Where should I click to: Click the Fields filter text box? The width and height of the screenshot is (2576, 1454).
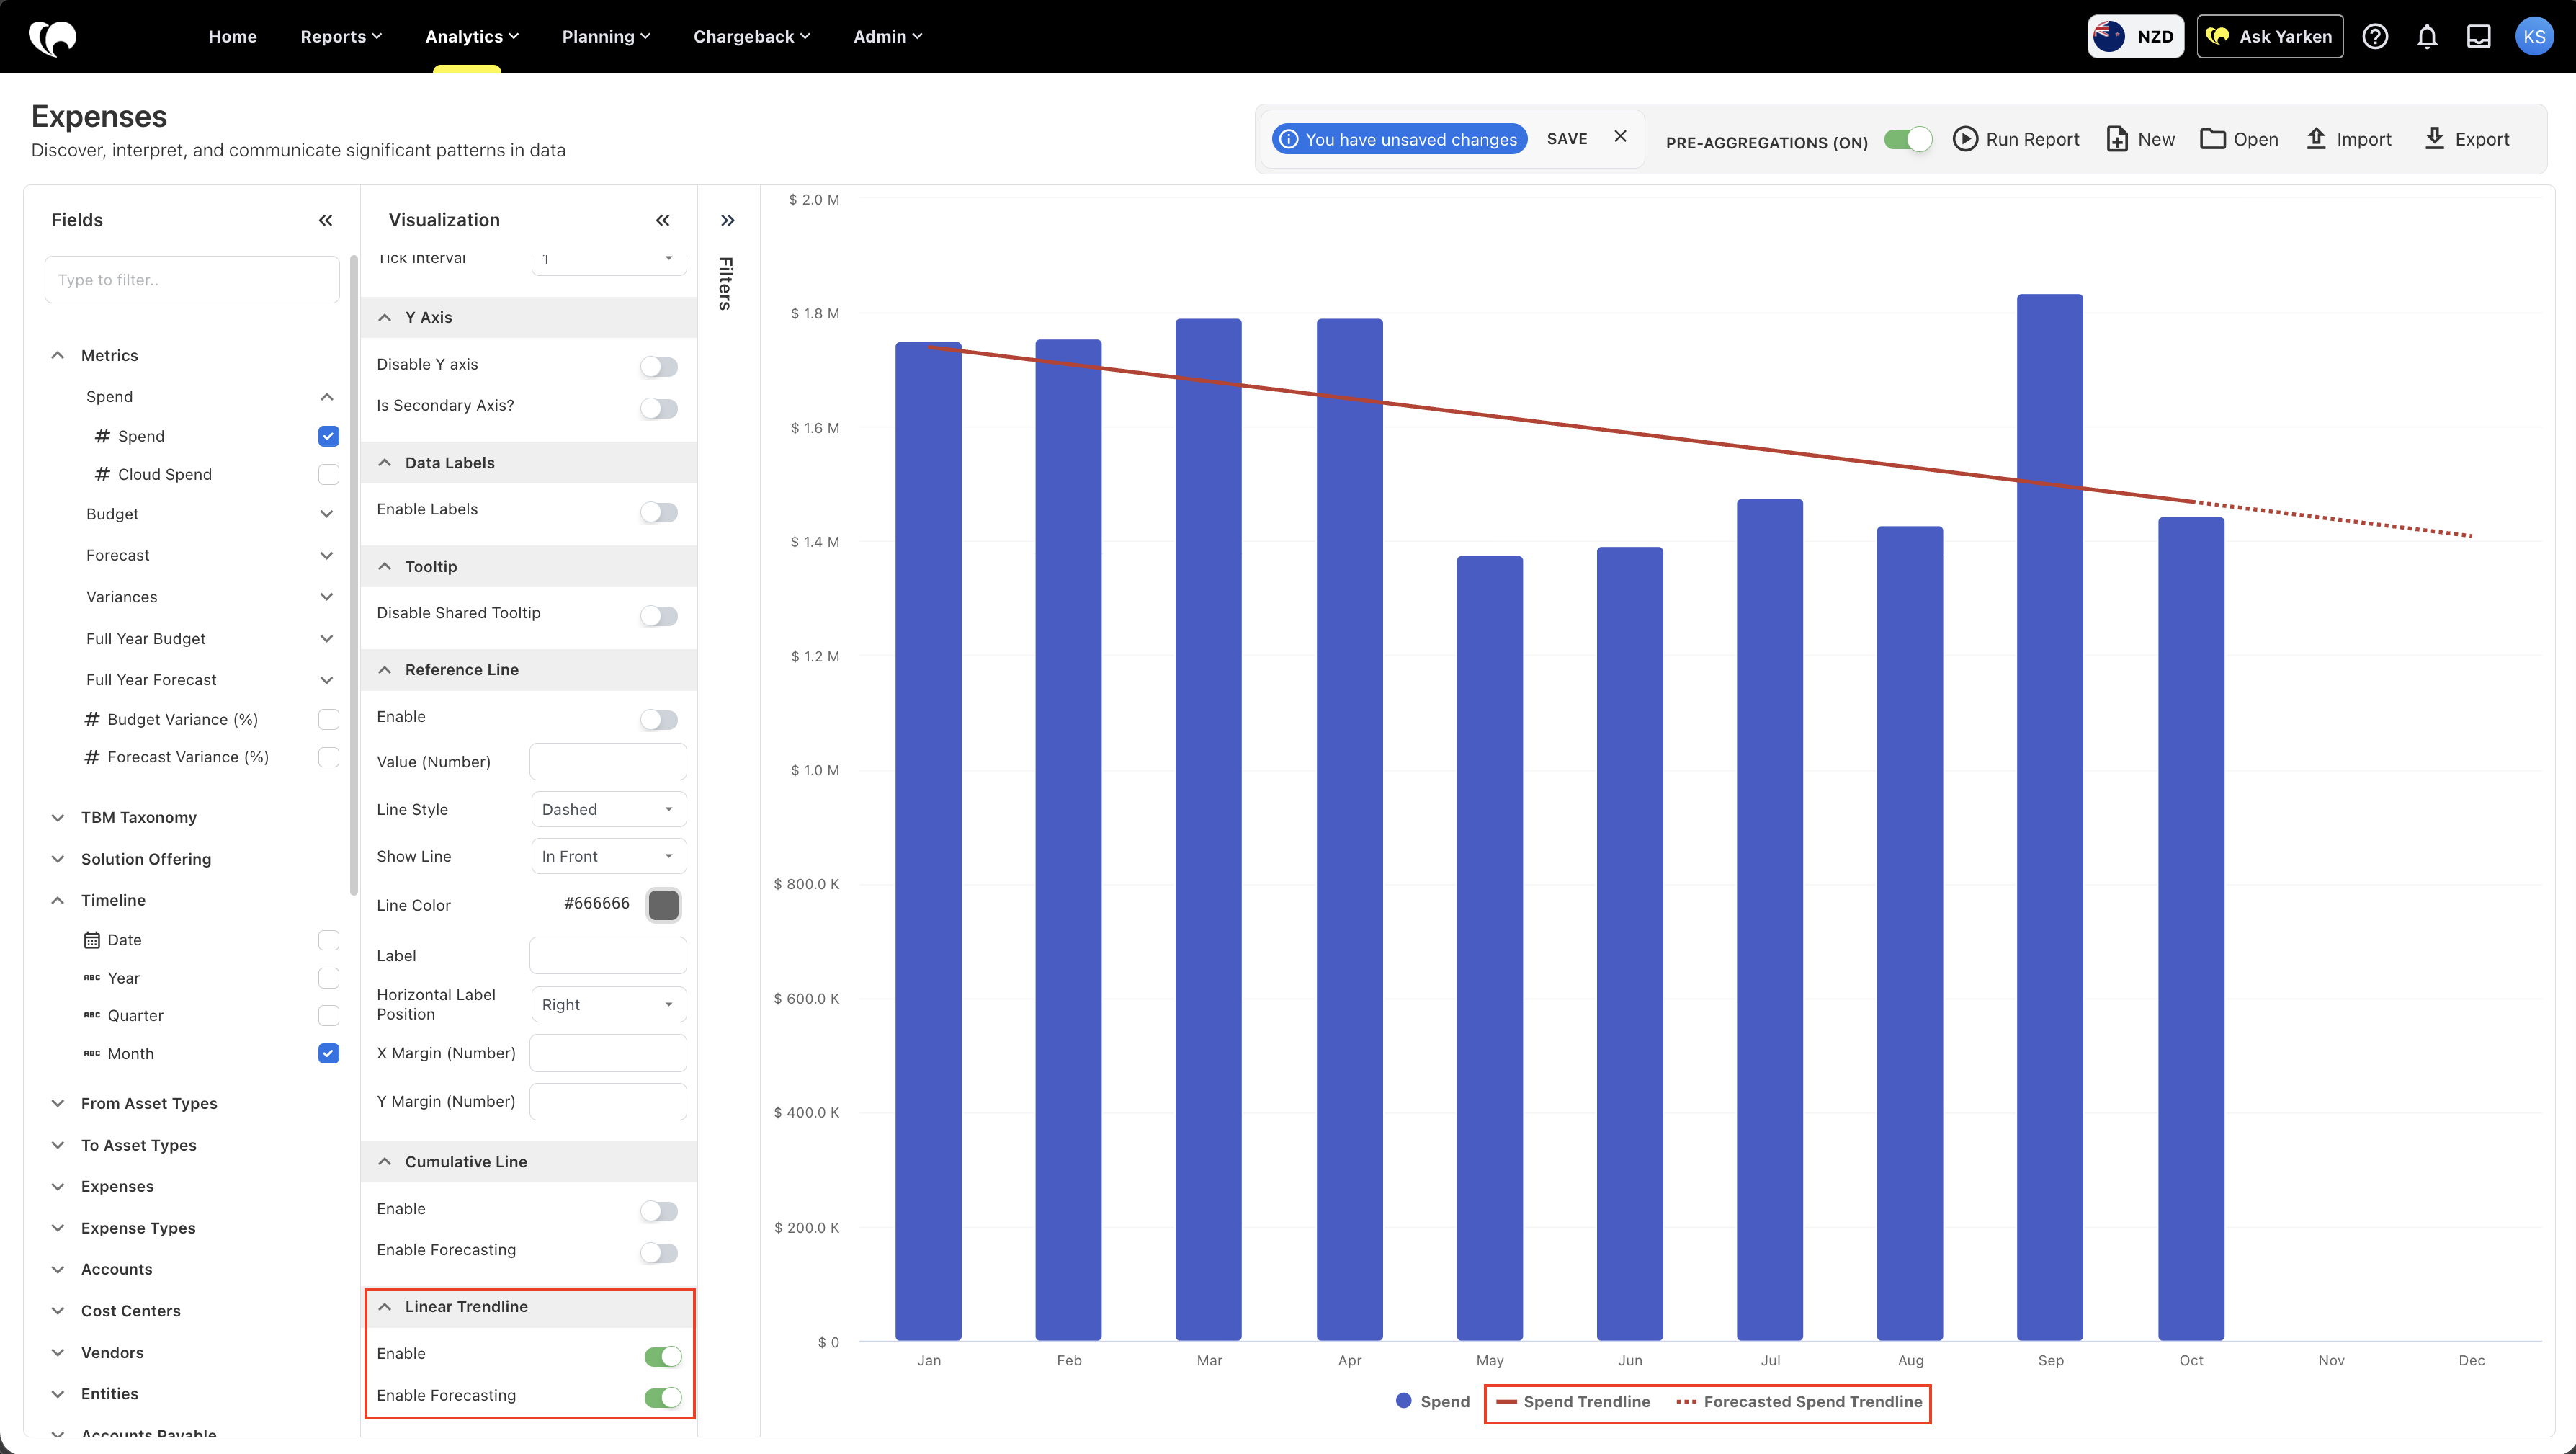(x=192, y=280)
